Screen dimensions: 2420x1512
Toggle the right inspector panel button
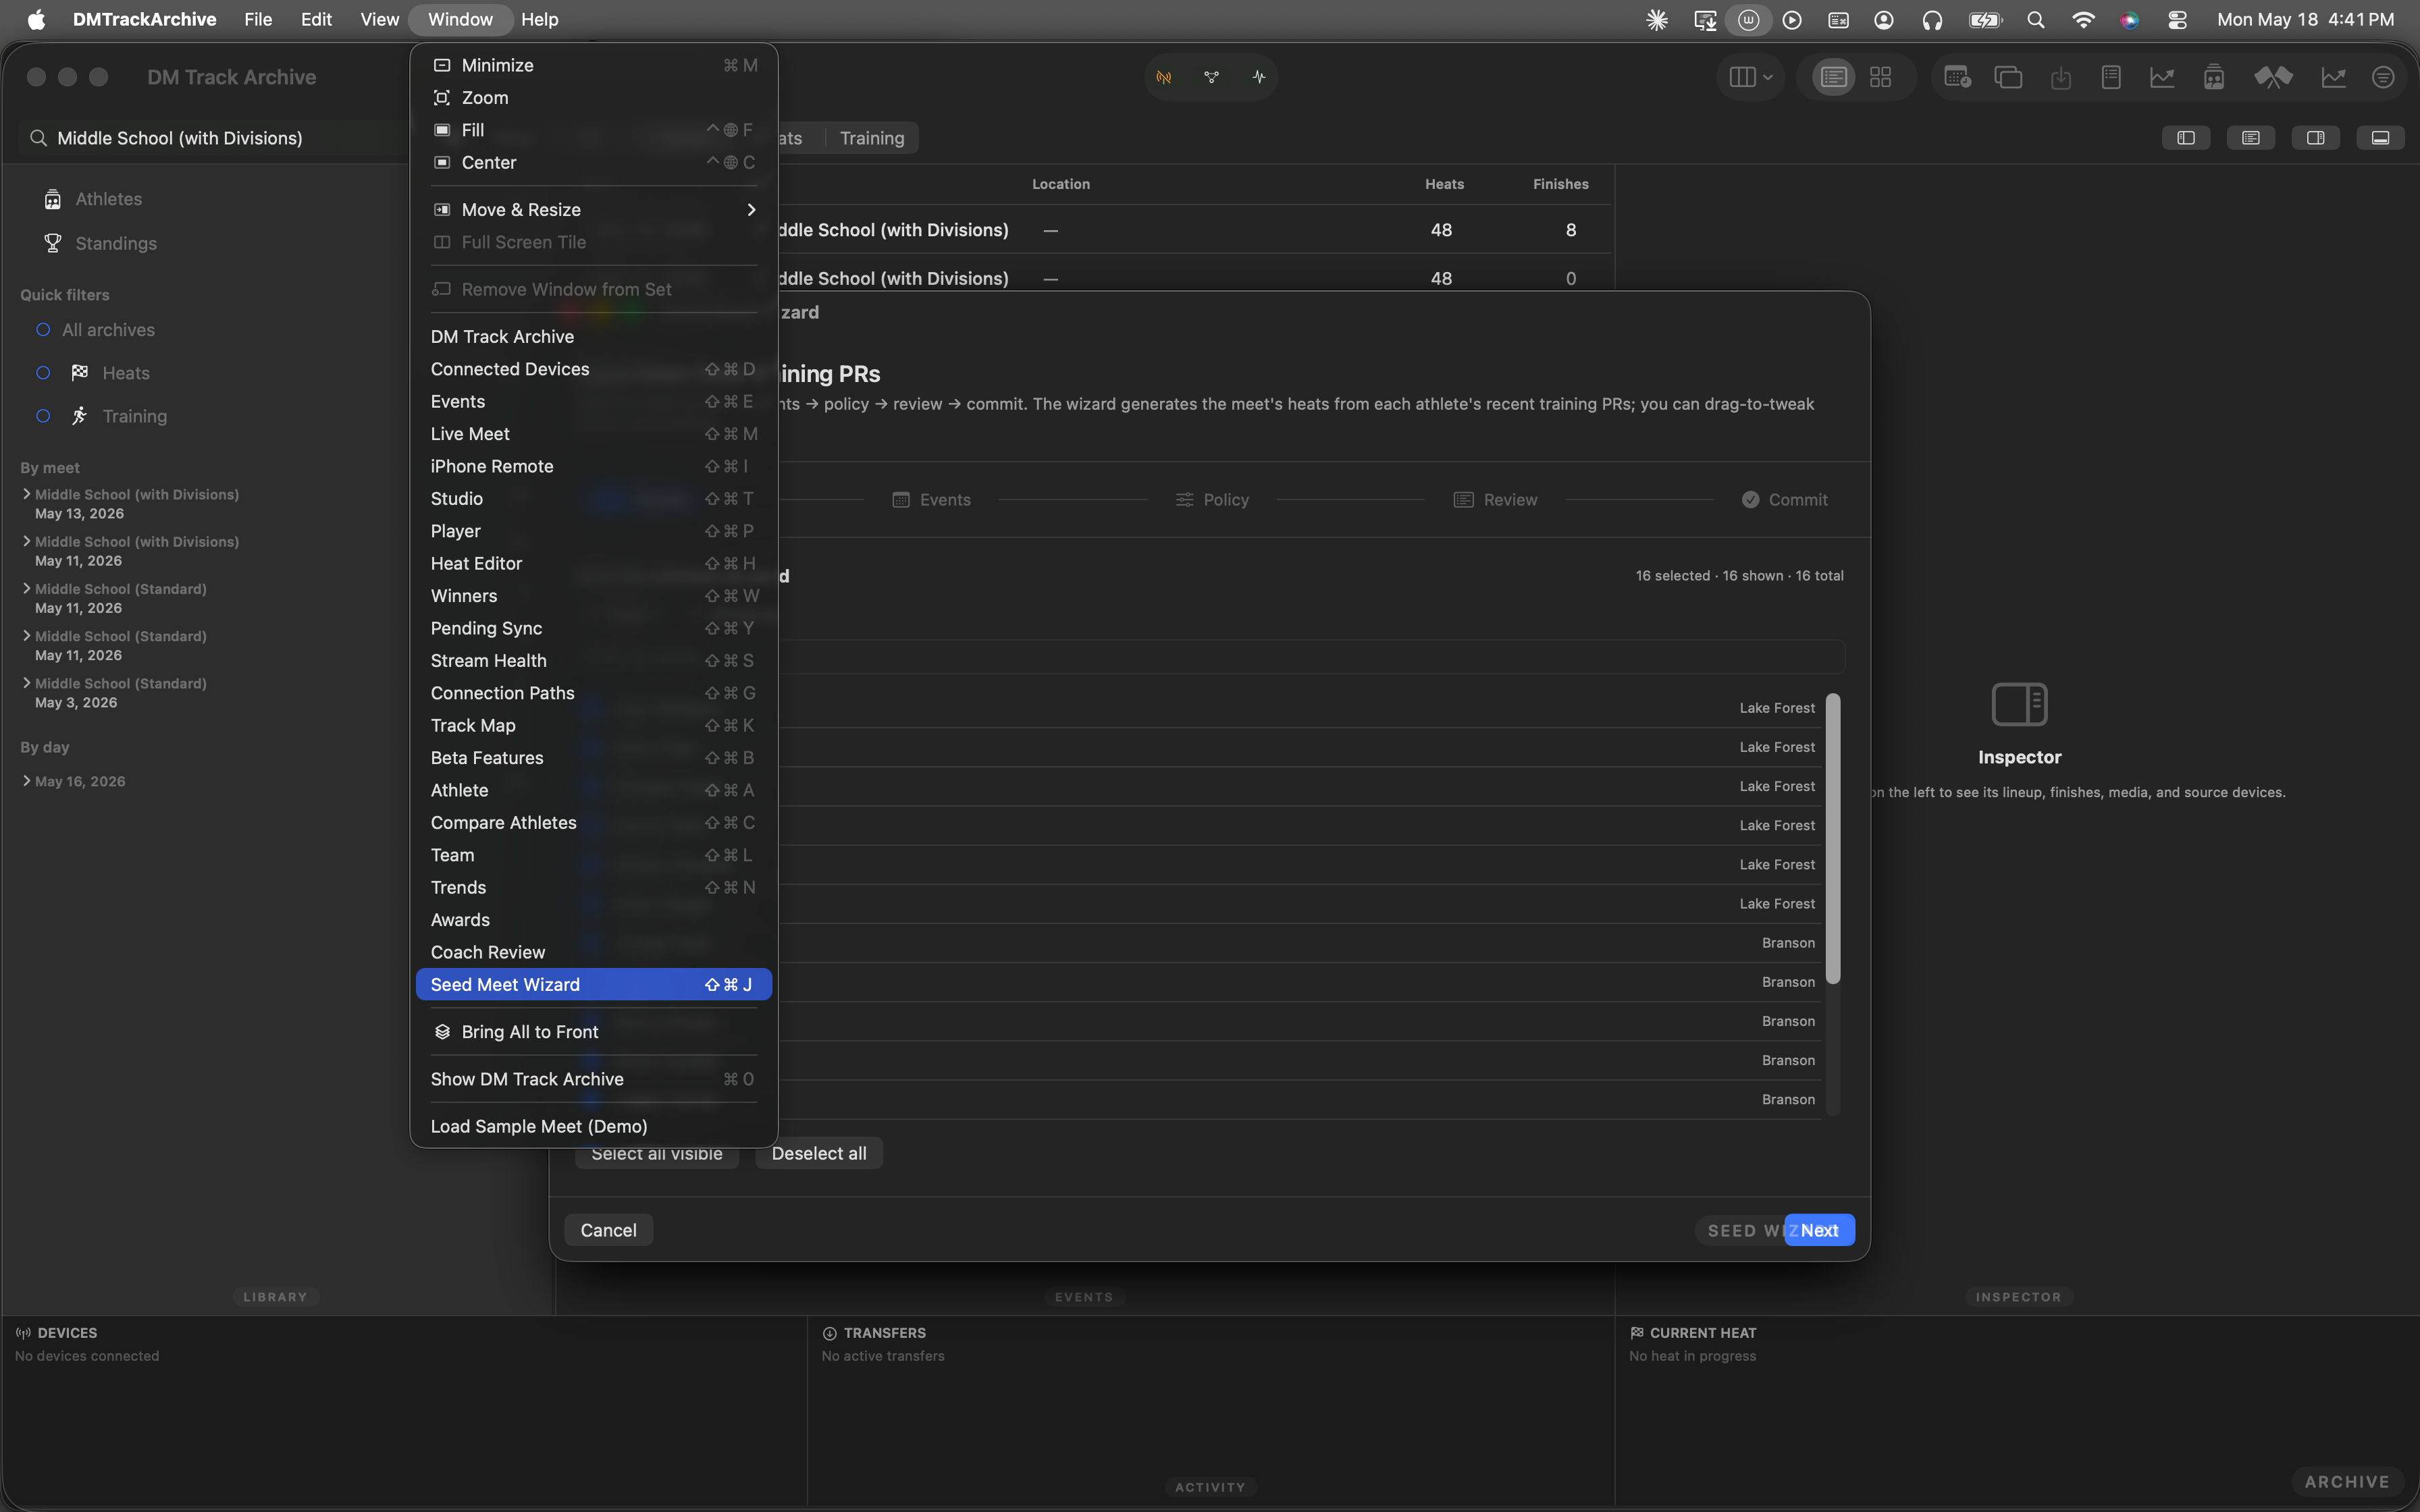click(x=2316, y=138)
